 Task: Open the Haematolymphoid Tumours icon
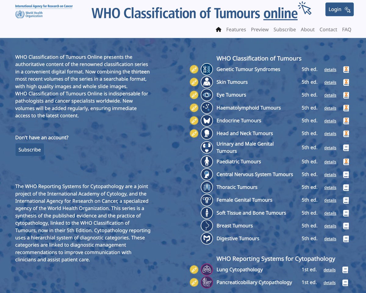207,108
